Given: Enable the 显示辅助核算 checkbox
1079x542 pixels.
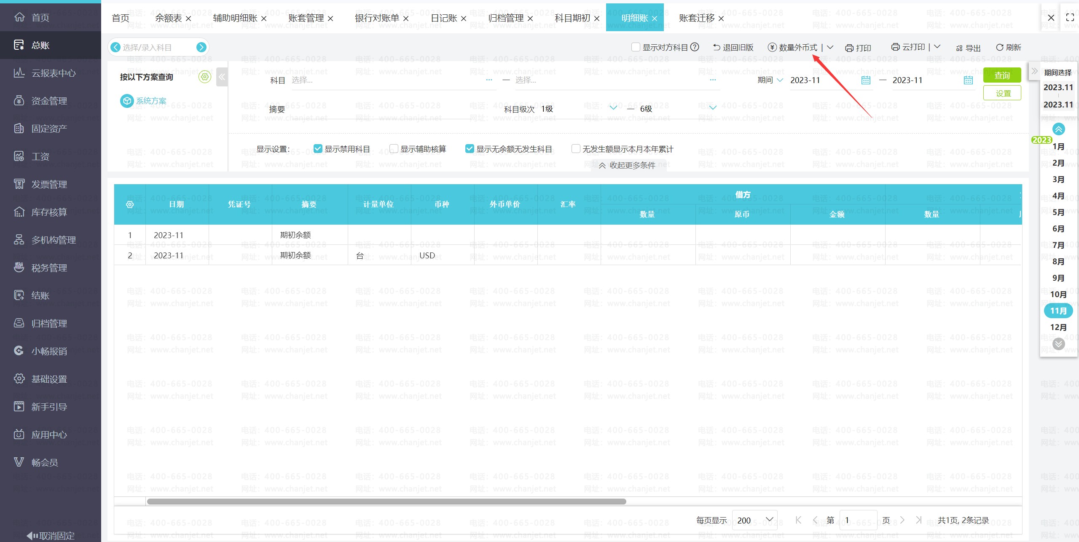Looking at the screenshot, I should coord(394,148).
